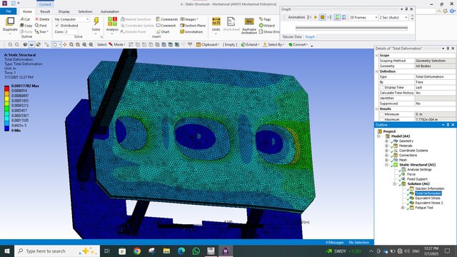Click the Annotation tool
Screen dimensions: 457x257
coord(191,31)
